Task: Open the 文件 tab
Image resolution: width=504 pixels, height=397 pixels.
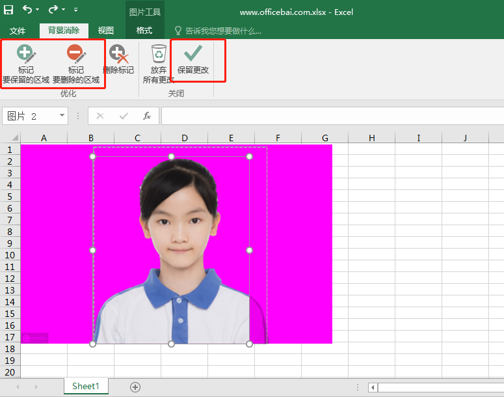Action: tap(18, 31)
